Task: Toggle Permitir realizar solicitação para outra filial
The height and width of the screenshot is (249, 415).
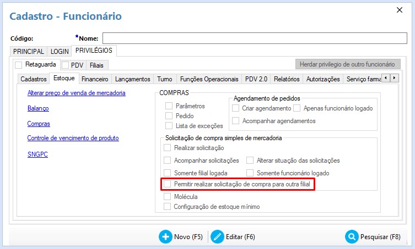Action: [x=168, y=184]
